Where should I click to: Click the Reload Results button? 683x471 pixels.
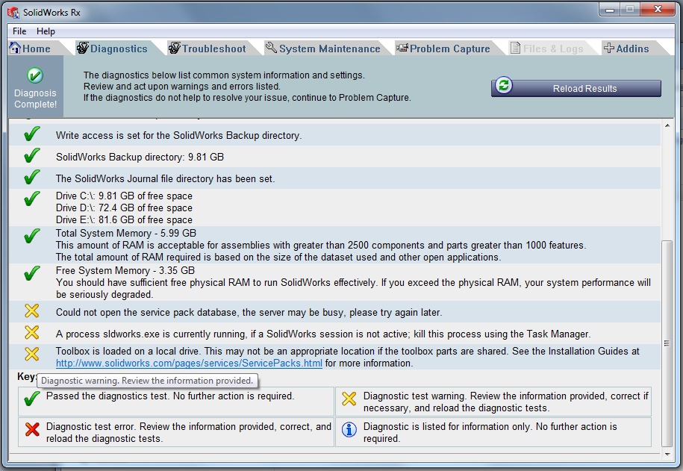pos(576,88)
